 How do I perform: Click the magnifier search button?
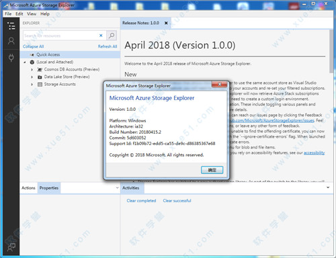tap(112, 36)
